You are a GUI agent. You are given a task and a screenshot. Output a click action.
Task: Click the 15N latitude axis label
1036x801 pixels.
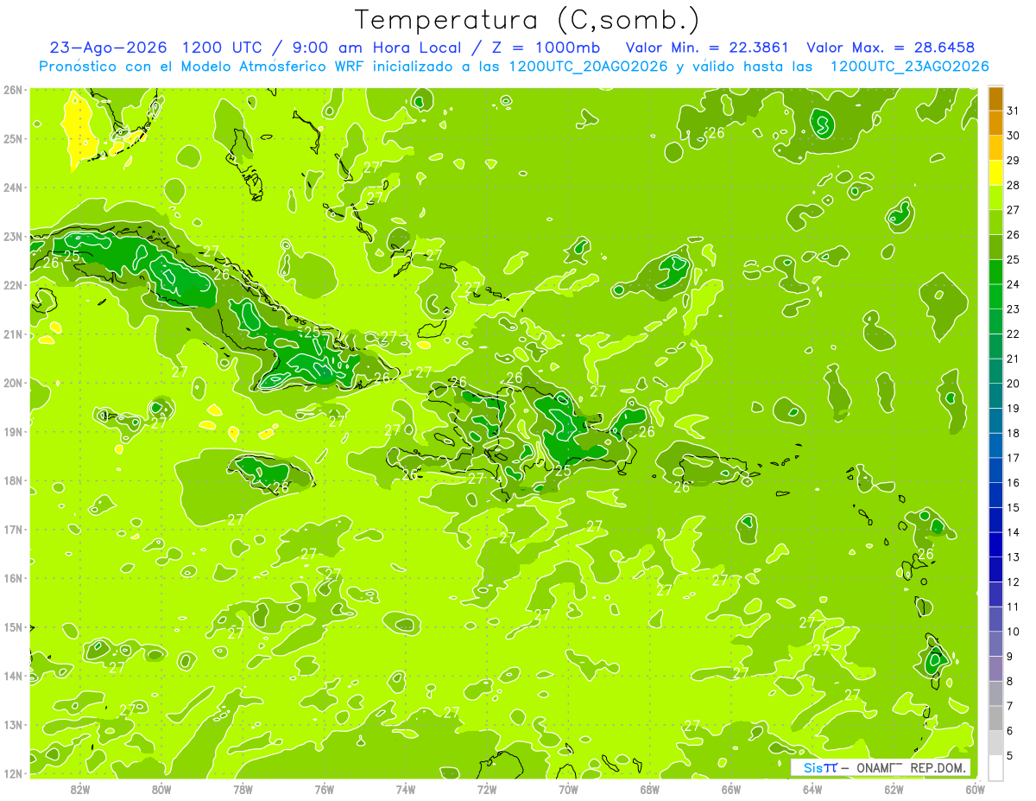tap(12, 627)
